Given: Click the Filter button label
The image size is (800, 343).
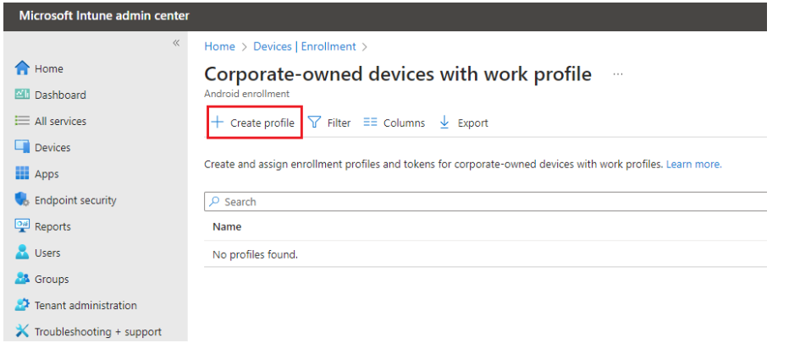Looking at the screenshot, I should [339, 122].
